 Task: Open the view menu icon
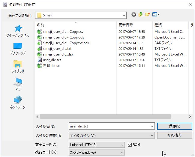154,14
